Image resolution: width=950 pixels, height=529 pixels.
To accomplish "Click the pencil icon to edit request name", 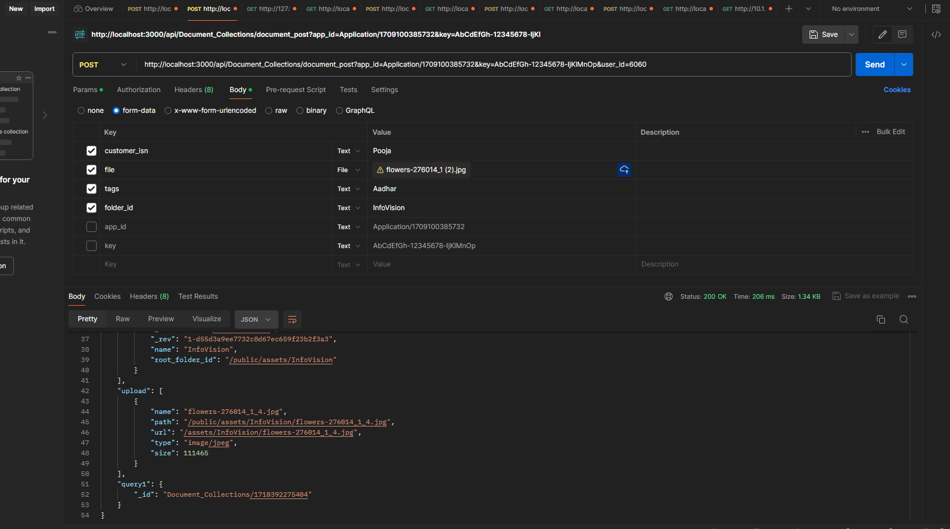I will (882, 35).
